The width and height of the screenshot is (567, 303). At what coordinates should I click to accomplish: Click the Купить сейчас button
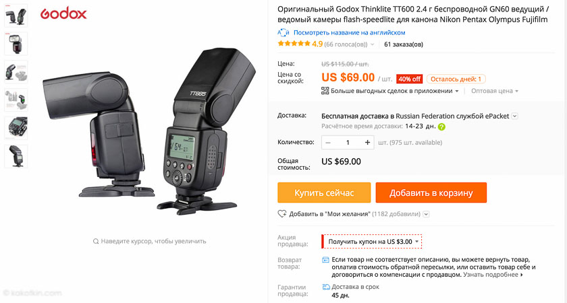[324, 193]
